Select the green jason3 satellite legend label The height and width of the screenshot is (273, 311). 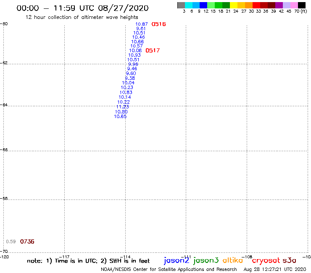pyautogui.click(x=206, y=260)
